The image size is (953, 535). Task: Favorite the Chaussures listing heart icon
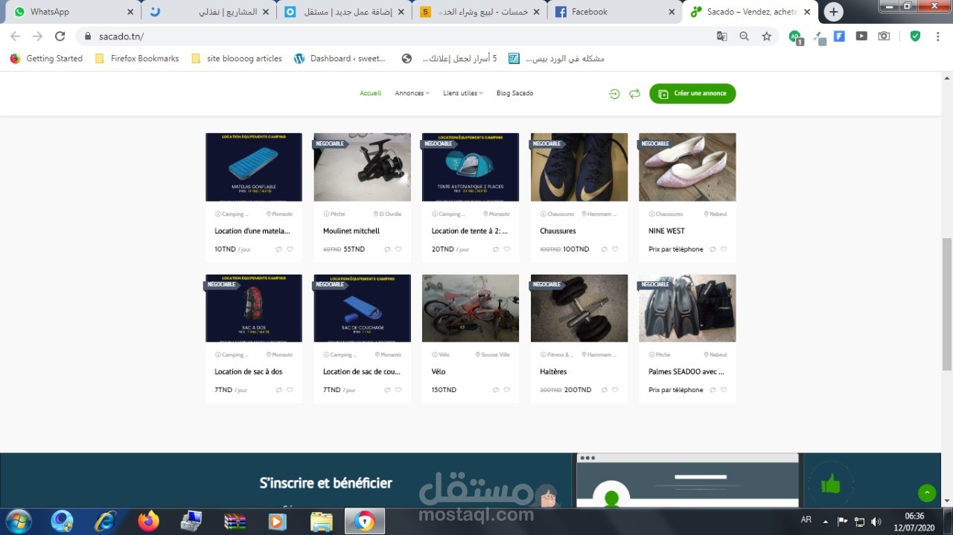[x=615, y=249]
